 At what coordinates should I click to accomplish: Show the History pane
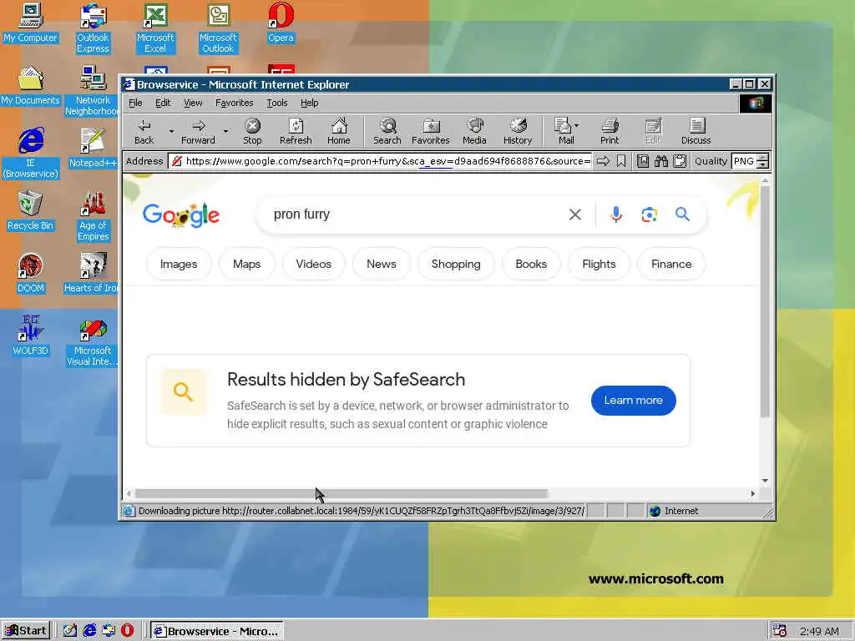(518, 131)
